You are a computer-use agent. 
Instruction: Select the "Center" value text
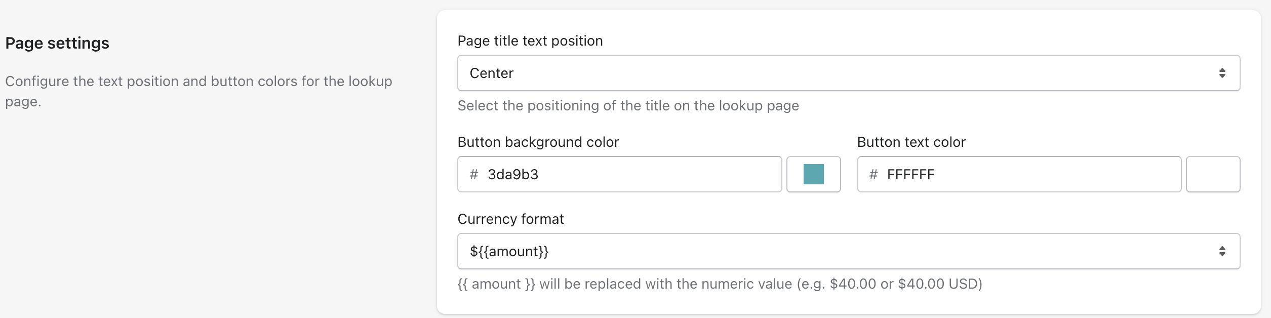(491, 73)
